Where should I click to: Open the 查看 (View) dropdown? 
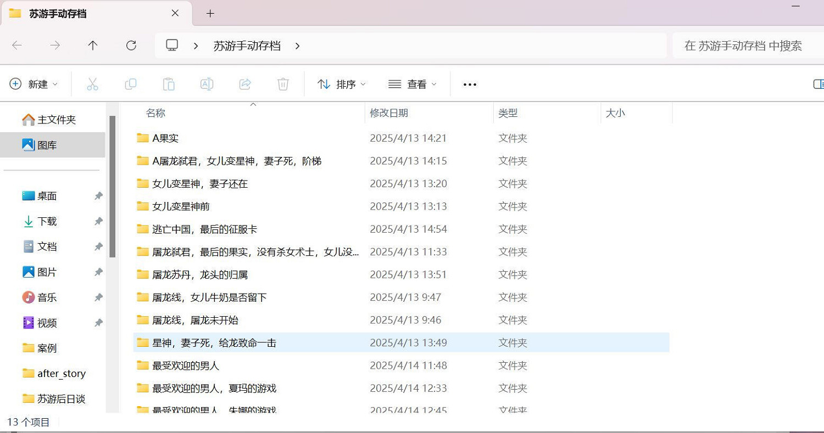(412, 83)
